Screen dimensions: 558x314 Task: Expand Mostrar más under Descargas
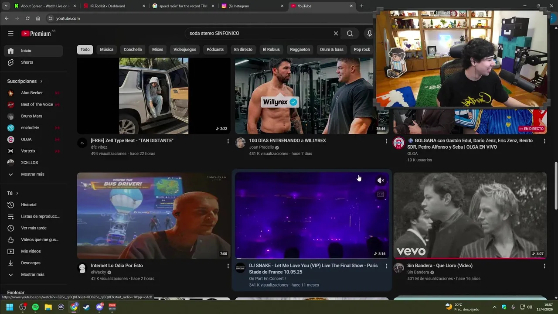tap(33, 275)
